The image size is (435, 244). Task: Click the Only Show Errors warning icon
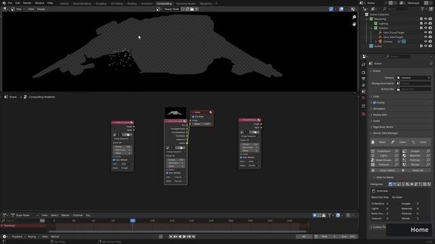pos(324,216)
